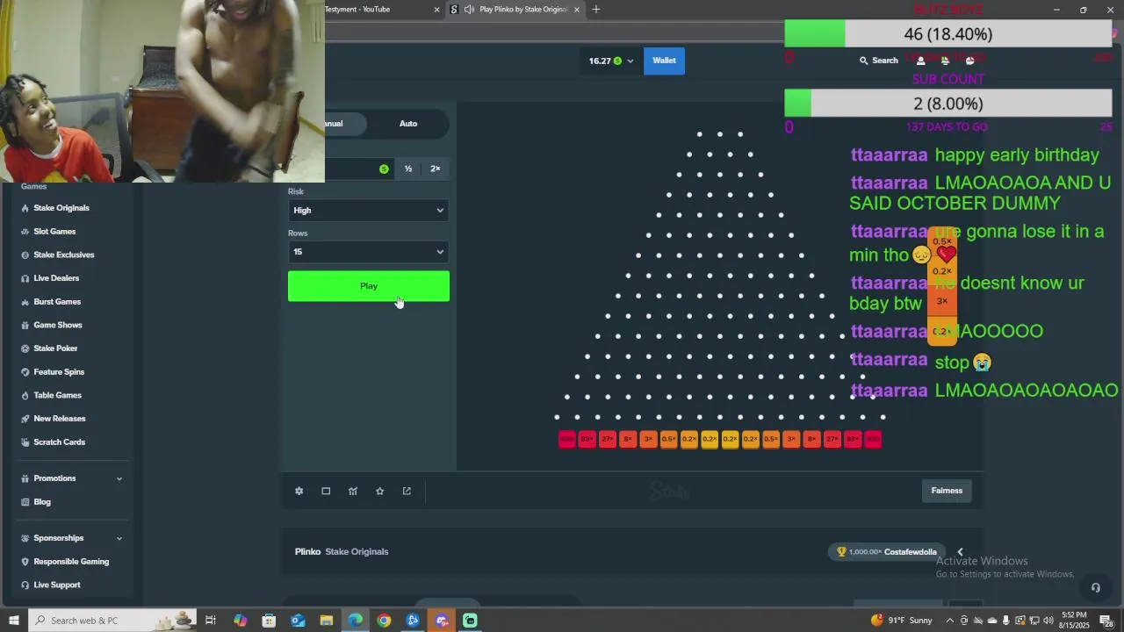Viewport: 1124px width, 632px height.
Task: Click the Windows search box
Action: (x=112, y=621)
